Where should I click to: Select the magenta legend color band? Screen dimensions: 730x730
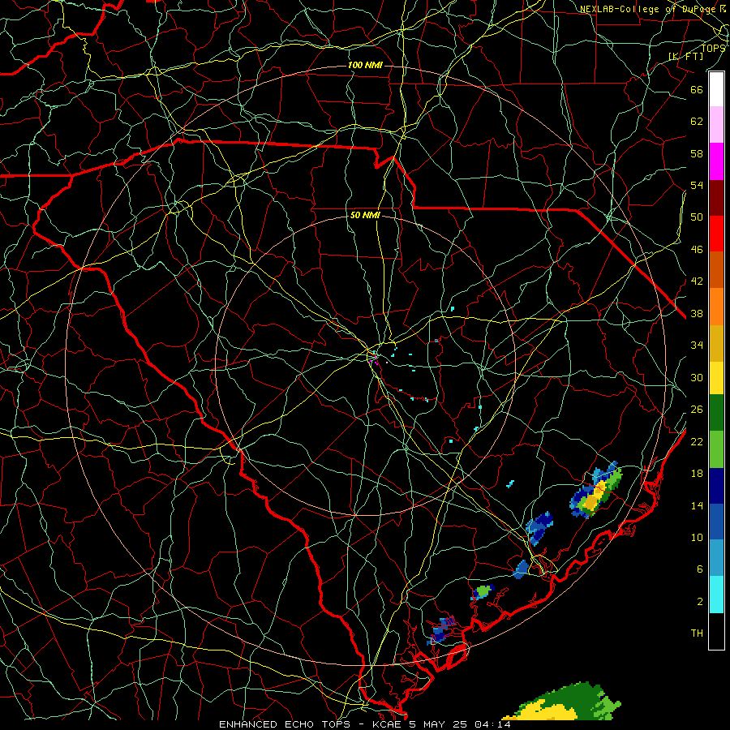[716, 161]
